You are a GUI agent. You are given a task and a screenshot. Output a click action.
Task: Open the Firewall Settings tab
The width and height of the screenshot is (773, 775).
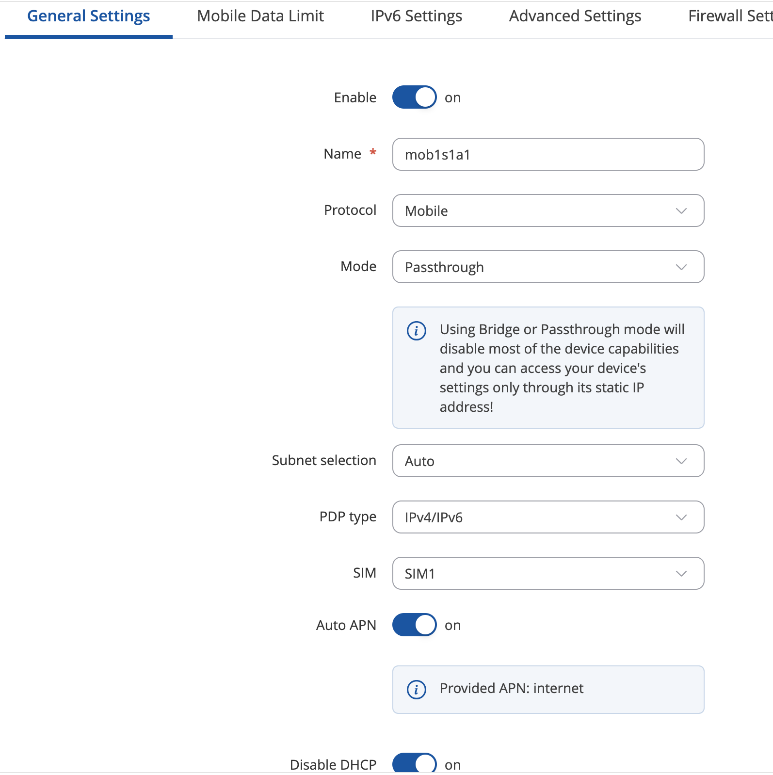[x=730, y=16]
